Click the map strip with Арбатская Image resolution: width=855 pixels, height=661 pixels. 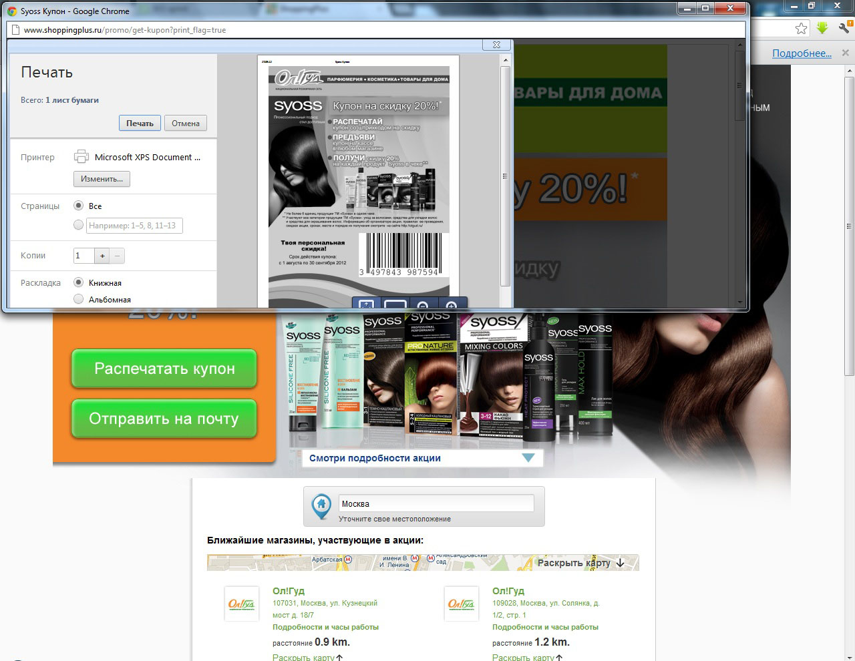tap(423, 562)
